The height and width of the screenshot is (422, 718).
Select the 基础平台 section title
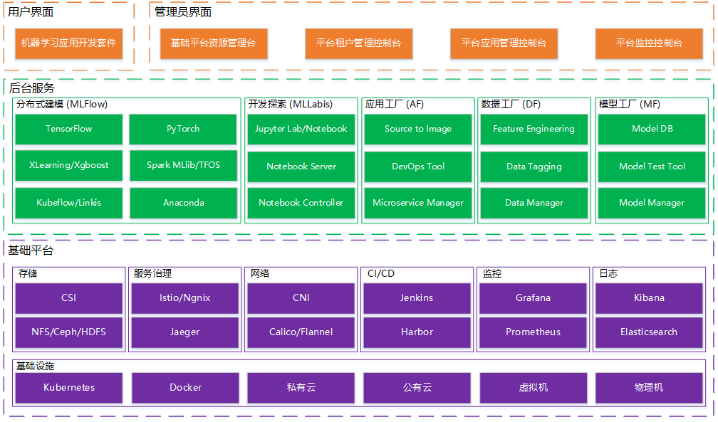click(x=31, y=250)
